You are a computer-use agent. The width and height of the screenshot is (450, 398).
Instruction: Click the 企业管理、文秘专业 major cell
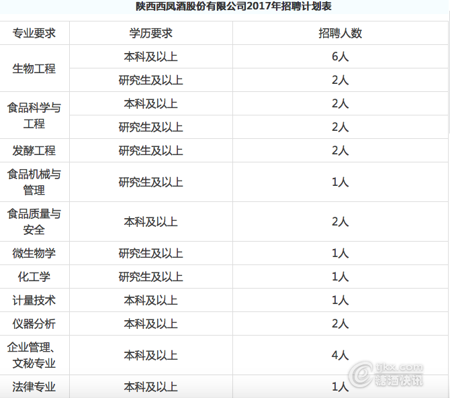pyautogui.click(x=34, y=355)
